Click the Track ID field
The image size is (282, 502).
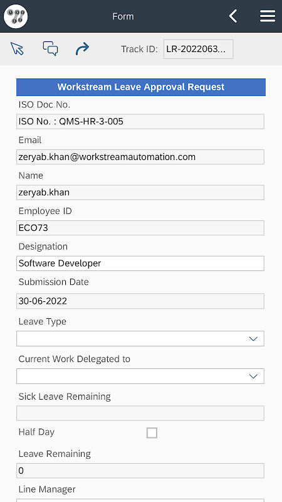click(198, 50)
